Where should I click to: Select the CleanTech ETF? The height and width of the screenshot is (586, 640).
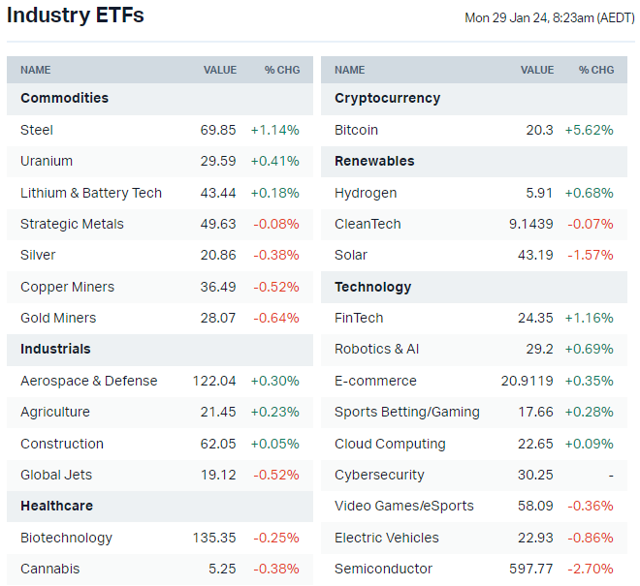tap(368, 224)
